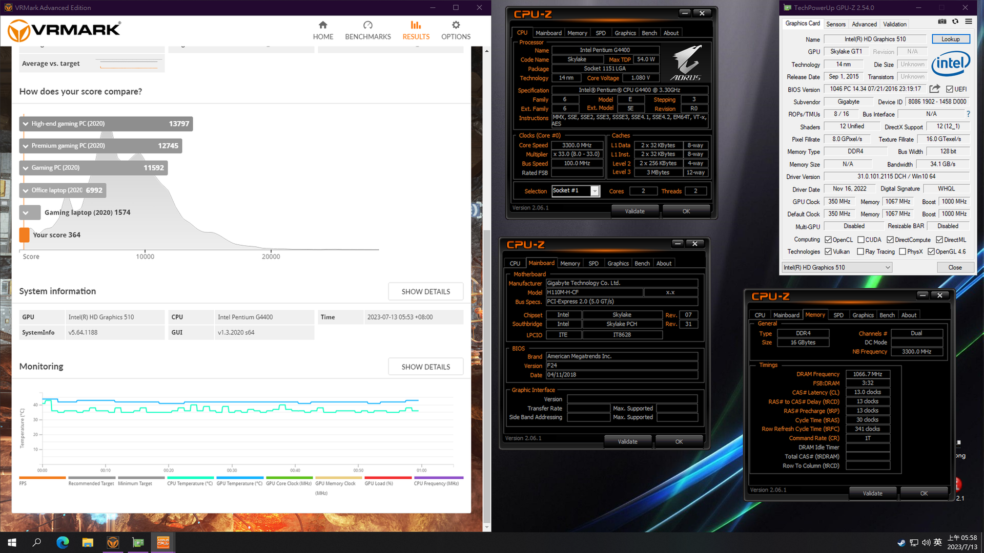The height and width of the screenshot is (553, 984).
Task: Open GPU-Z hamburger menu icon
Action: tap(969, 22)
